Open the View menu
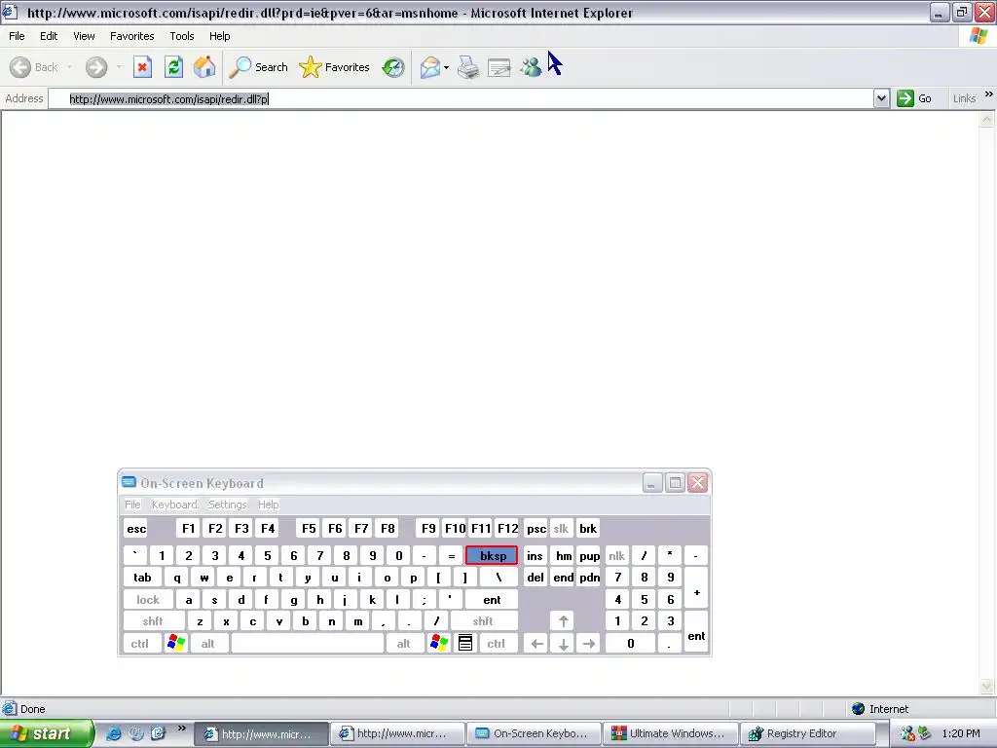 pyautogui.click(x=84, y=36)
